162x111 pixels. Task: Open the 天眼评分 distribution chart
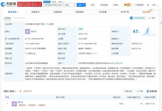tap(148, 32)
